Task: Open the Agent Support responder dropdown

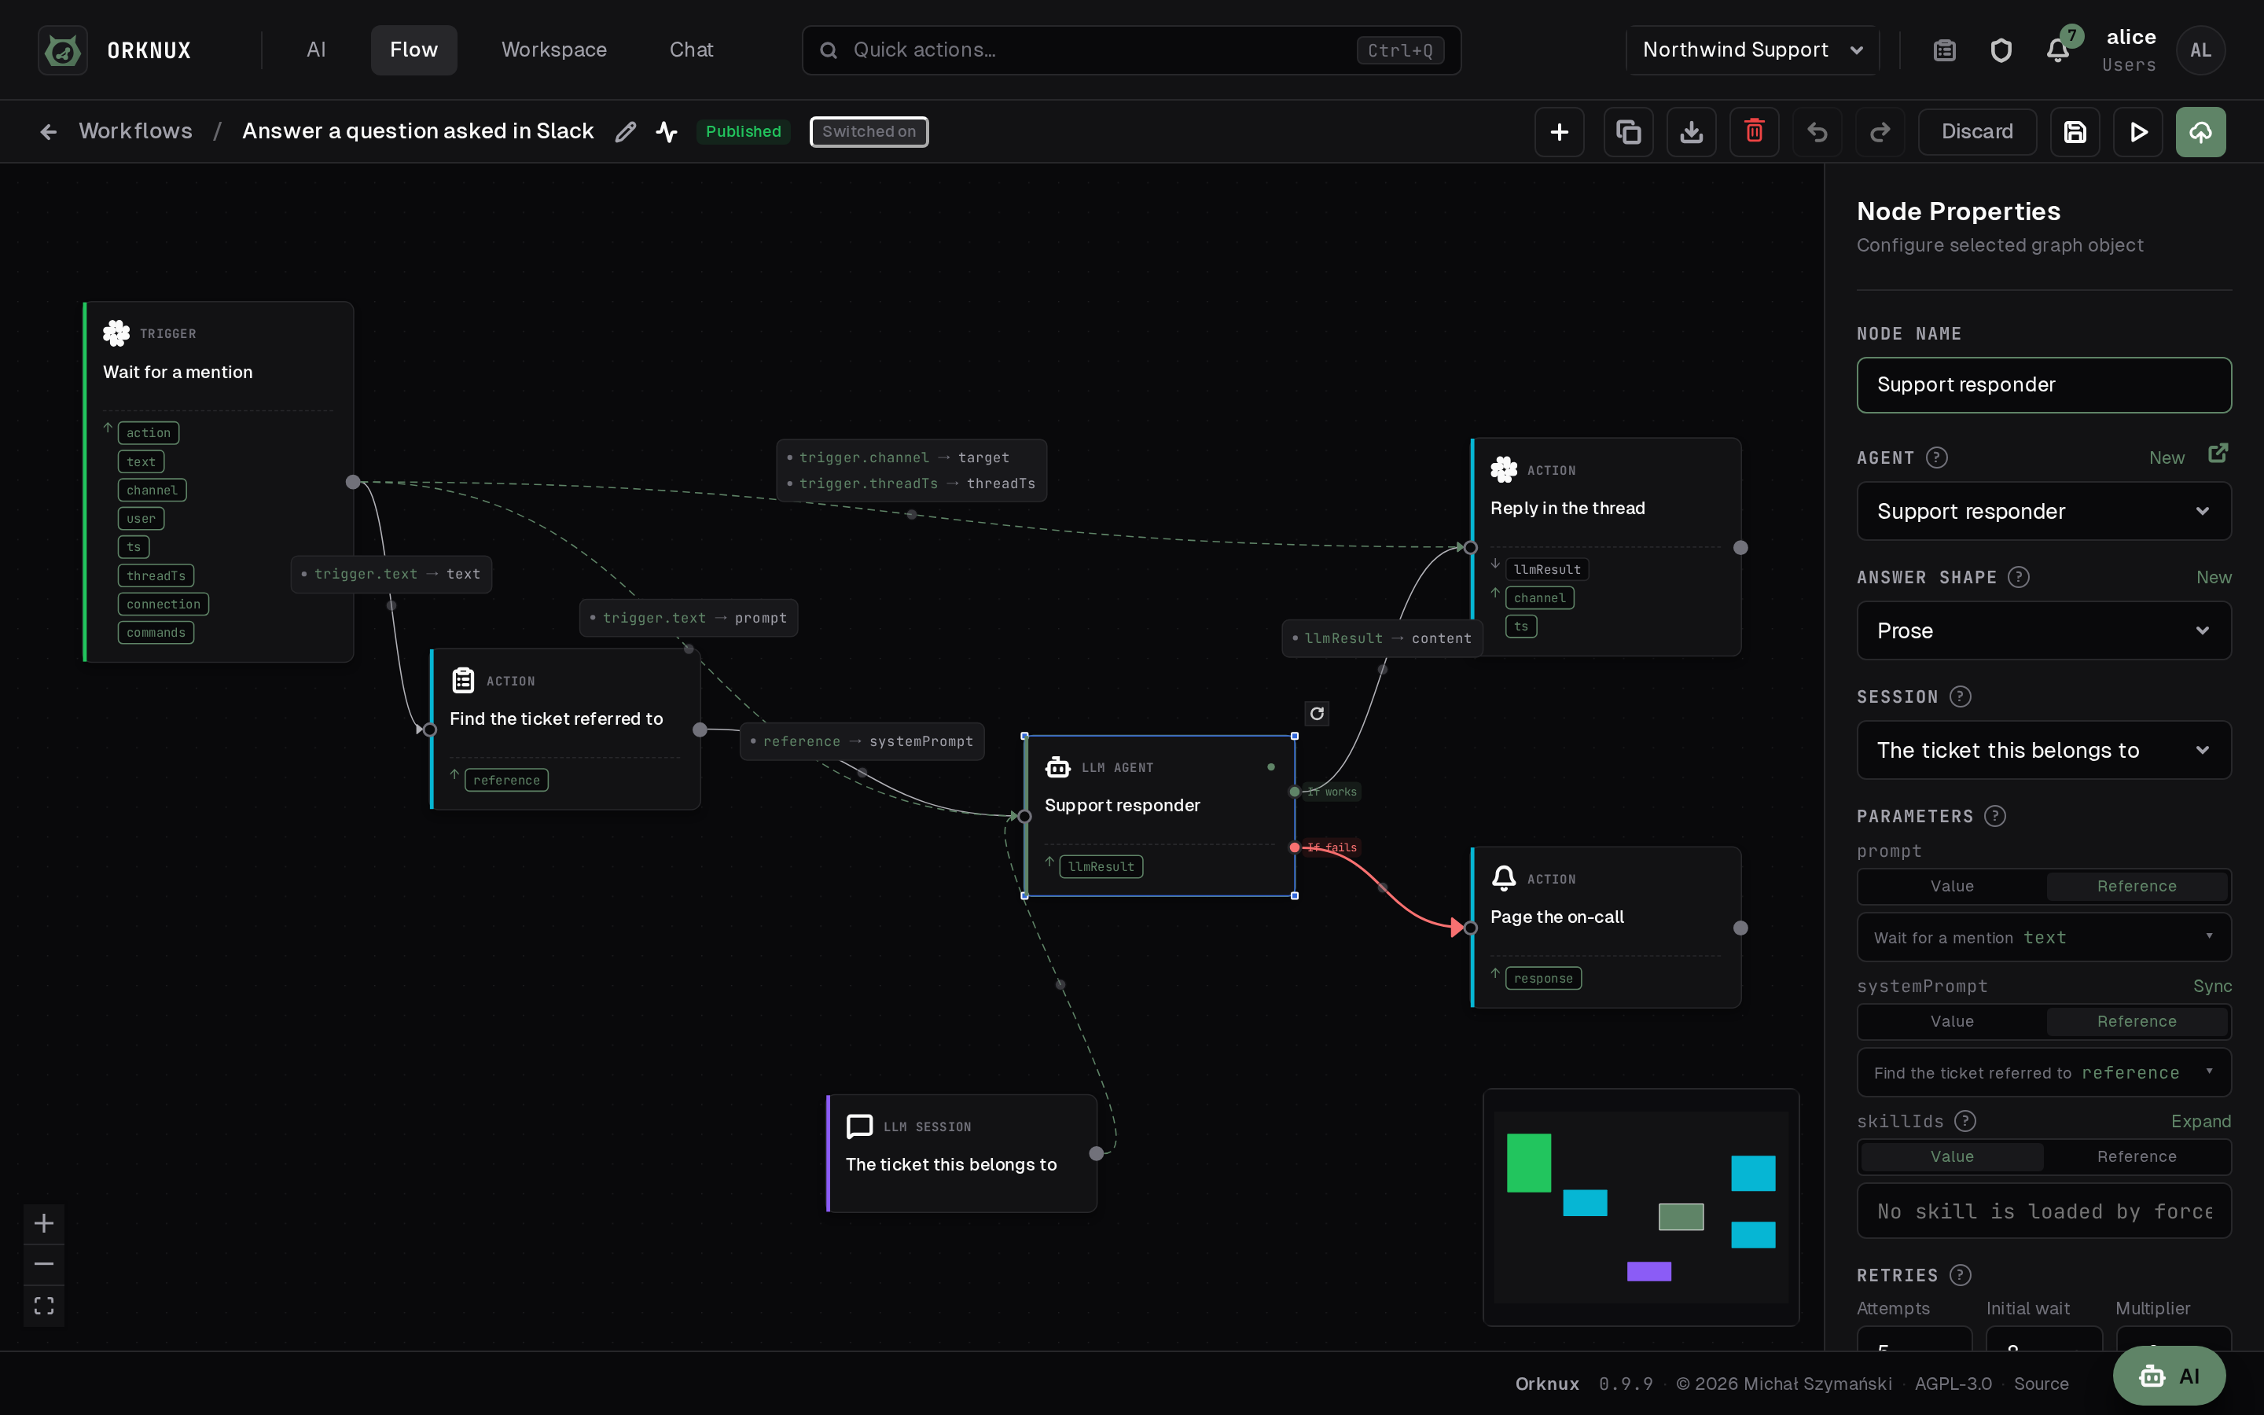Action: pyautogui.click(x=2043, y=511)
